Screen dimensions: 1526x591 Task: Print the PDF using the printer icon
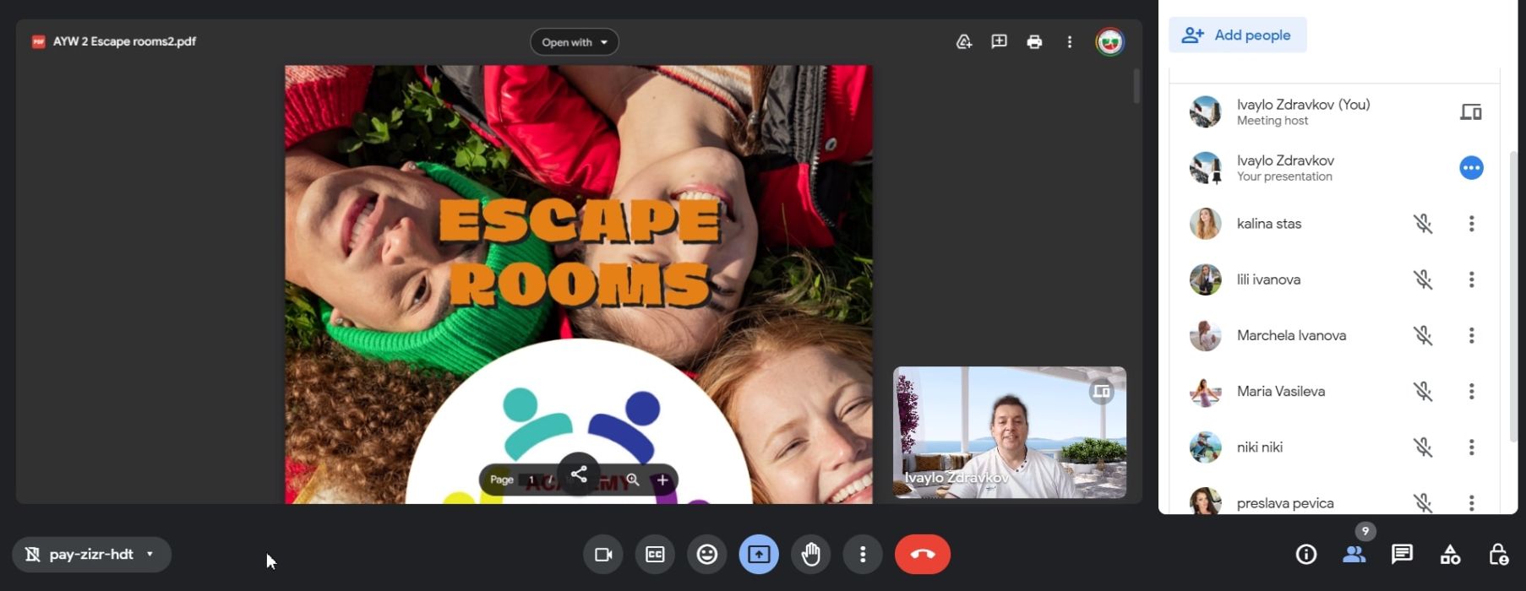pos(1034,41)
